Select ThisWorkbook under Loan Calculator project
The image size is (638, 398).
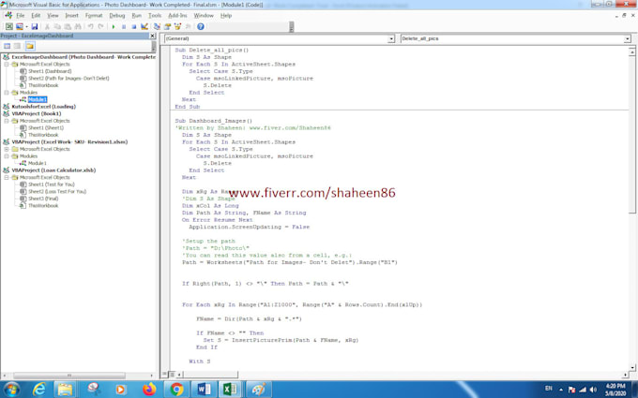43,205
